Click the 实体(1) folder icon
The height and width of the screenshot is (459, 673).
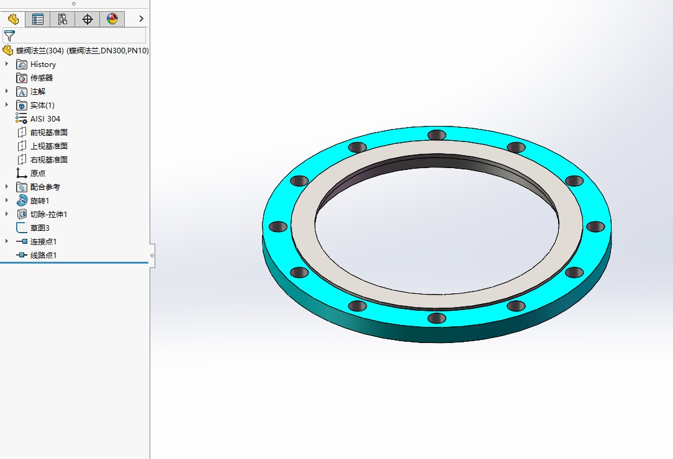[x=22, y=105]
